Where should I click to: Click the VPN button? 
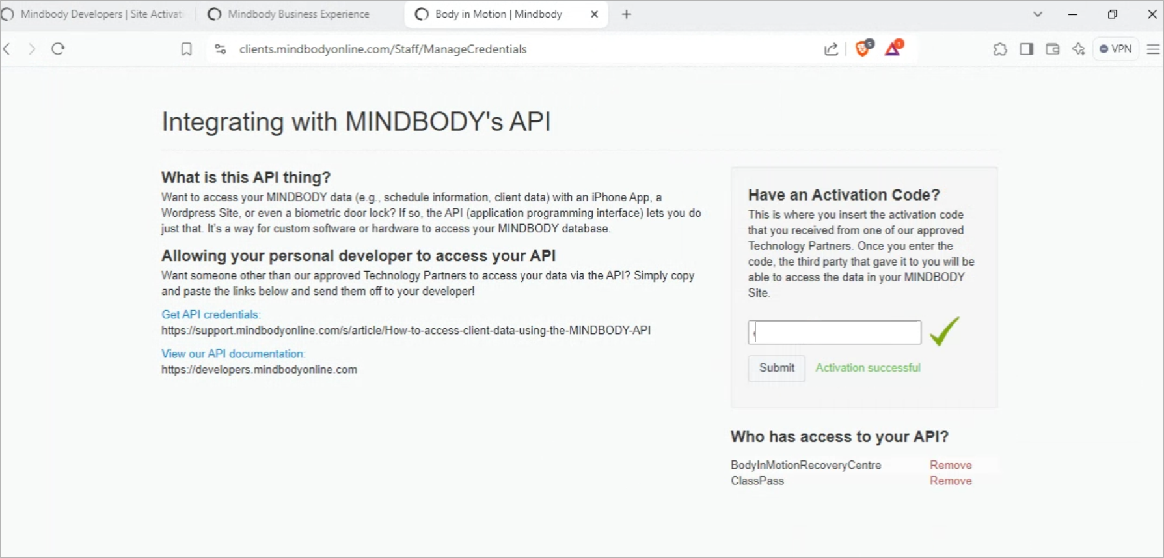click(1116, 49)
